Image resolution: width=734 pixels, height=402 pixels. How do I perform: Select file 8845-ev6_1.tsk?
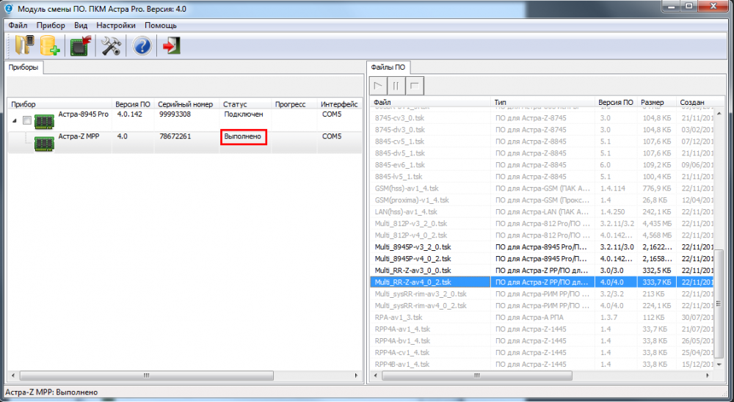point(542,165)
